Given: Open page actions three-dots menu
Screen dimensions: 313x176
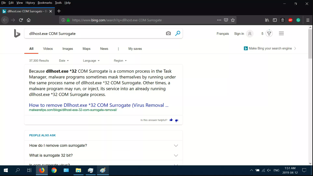Looking at the screenshot, I should 219,20.
